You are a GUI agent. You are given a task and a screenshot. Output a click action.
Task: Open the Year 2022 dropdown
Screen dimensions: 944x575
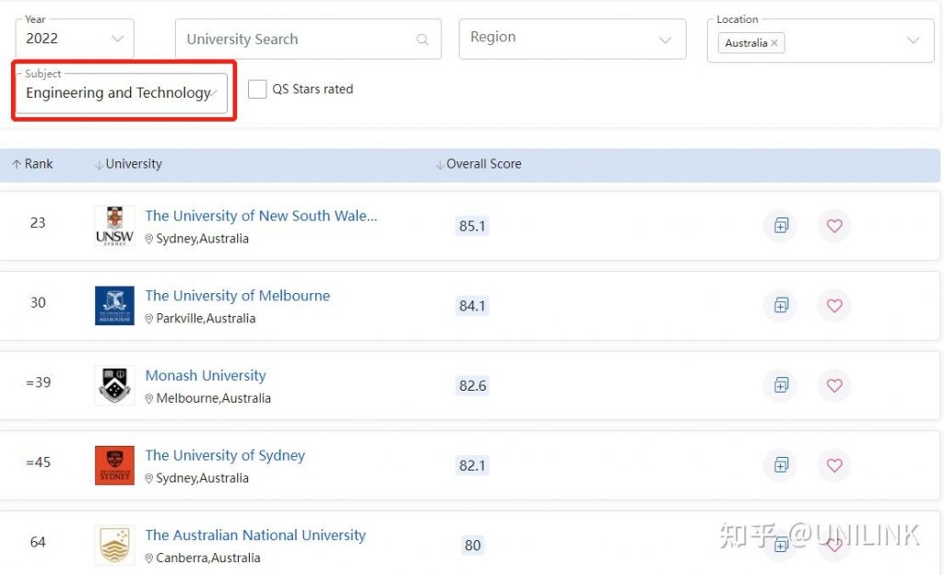point(75,39)
